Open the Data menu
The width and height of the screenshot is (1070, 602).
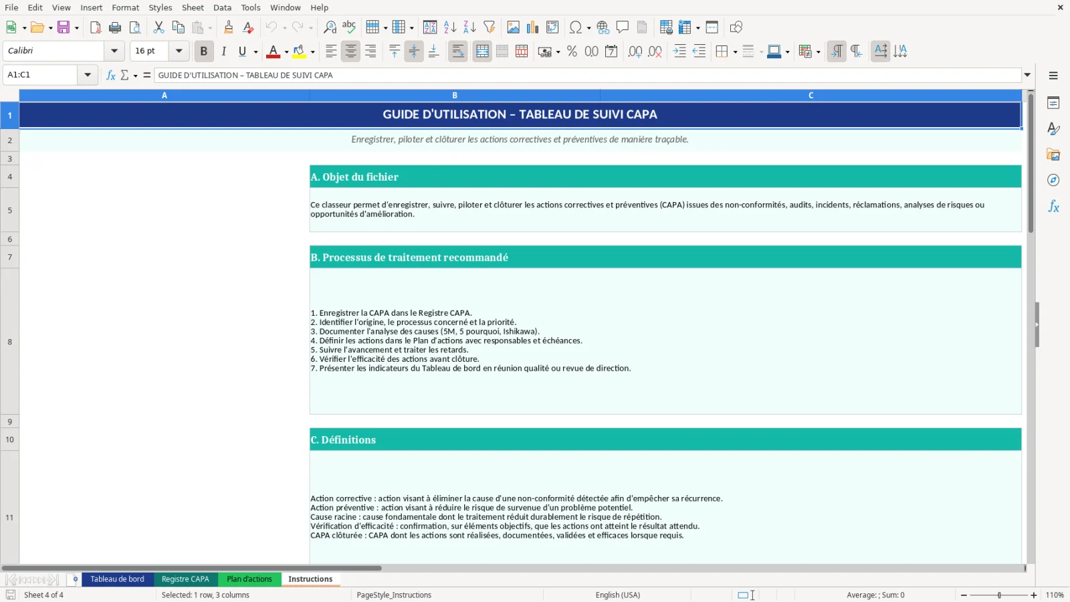222,7
